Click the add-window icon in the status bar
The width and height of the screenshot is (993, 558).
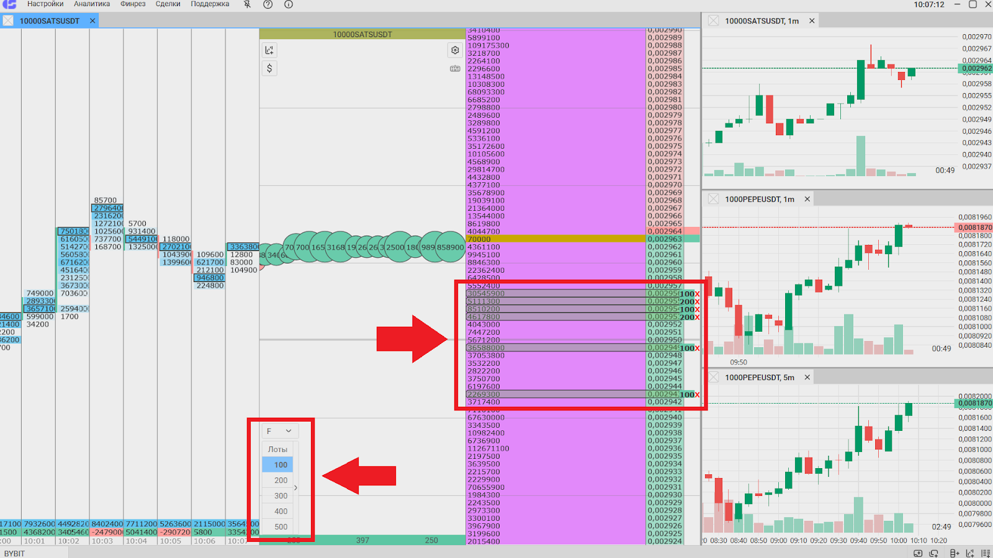tap(918, 553)
